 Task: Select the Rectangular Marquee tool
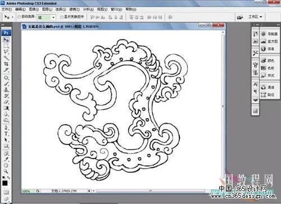click(x=6, y=46)
